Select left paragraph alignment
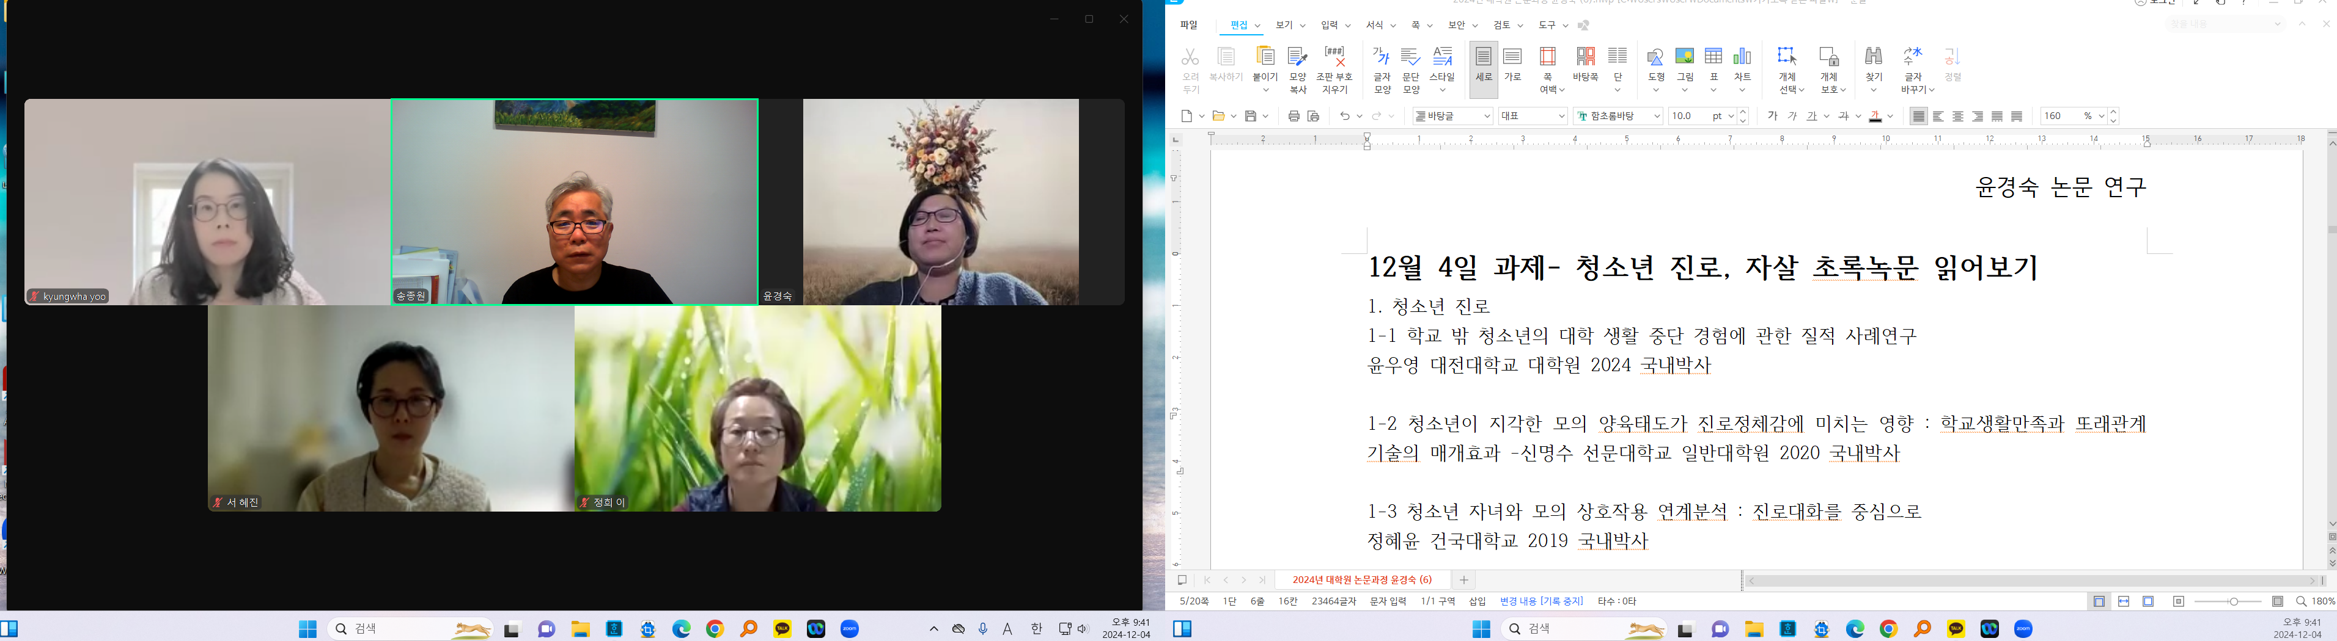The height and width of the screenshot is (641, 2337). click(x=1938, y=116)
